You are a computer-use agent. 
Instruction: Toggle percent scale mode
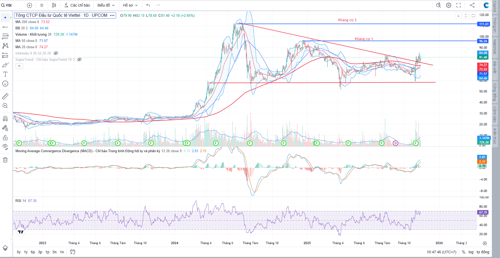point(464,252)
